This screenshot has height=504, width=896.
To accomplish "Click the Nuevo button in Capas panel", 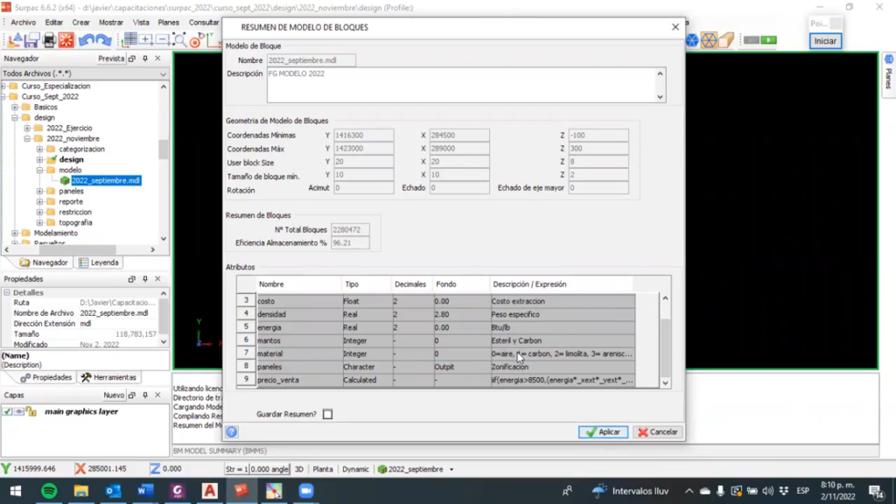I will (x=114, y=395).
